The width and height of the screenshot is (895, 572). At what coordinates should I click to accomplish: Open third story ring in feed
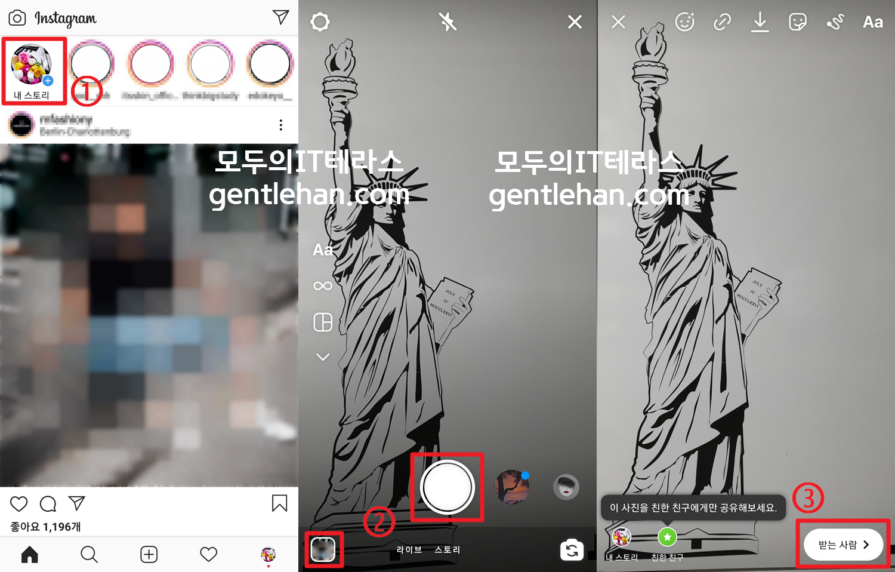pyautogui.click(x=151, y=63)
